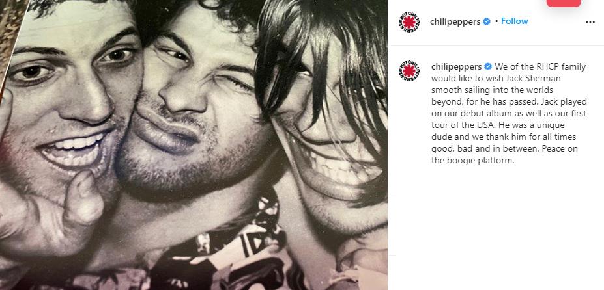
Task: Click the RHCP avatar beside the caption
Action: (x=409, y=71)
